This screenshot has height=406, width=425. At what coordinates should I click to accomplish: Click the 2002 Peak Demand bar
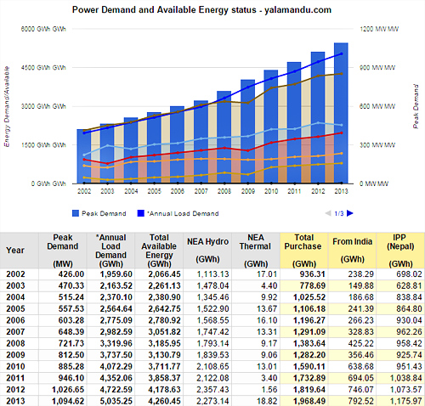[84, 156]
